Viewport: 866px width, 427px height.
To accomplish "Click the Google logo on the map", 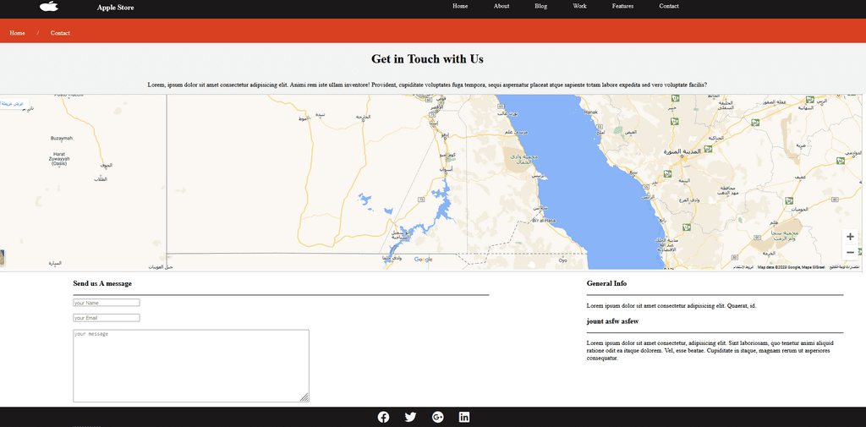I will pyautogui.click(x=423, y=260).
